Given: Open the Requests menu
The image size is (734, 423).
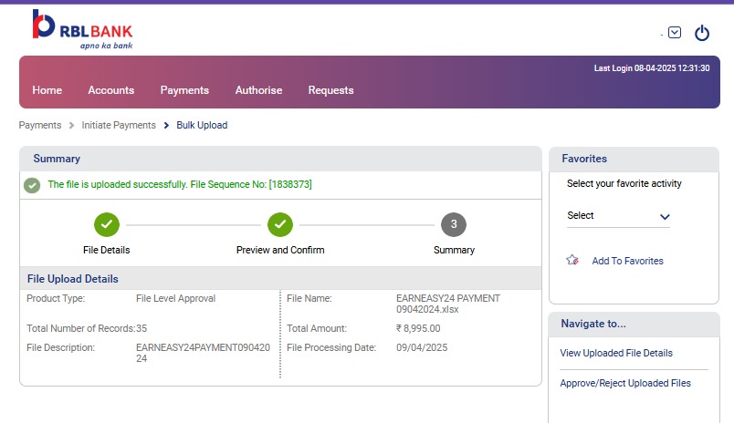Looking at the screenshot, I should click(x=330, y=90).
